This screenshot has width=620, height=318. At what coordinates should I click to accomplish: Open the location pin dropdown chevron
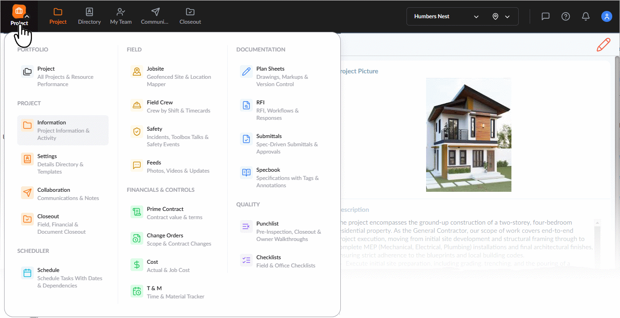tap(507, 16)
